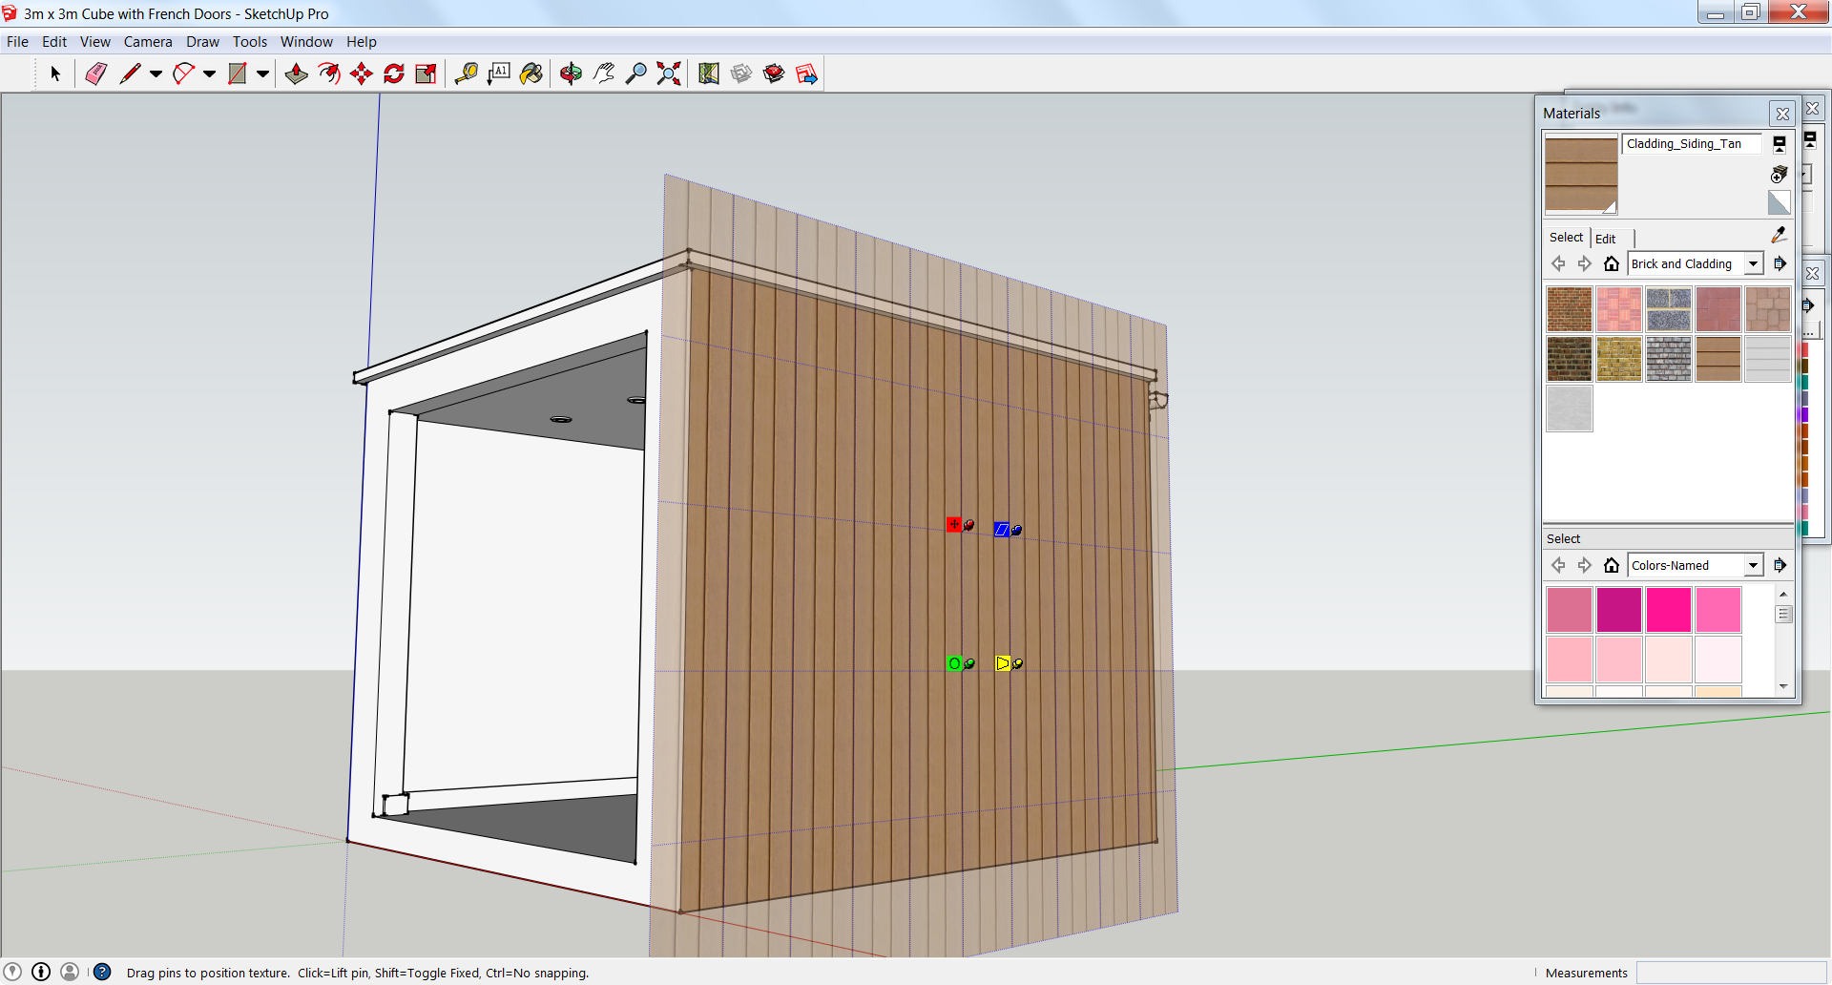The height and width of the screenshot is (985, 1832).
Task: Click the In Model home icon, upper pane
Action: point(1612,263)
